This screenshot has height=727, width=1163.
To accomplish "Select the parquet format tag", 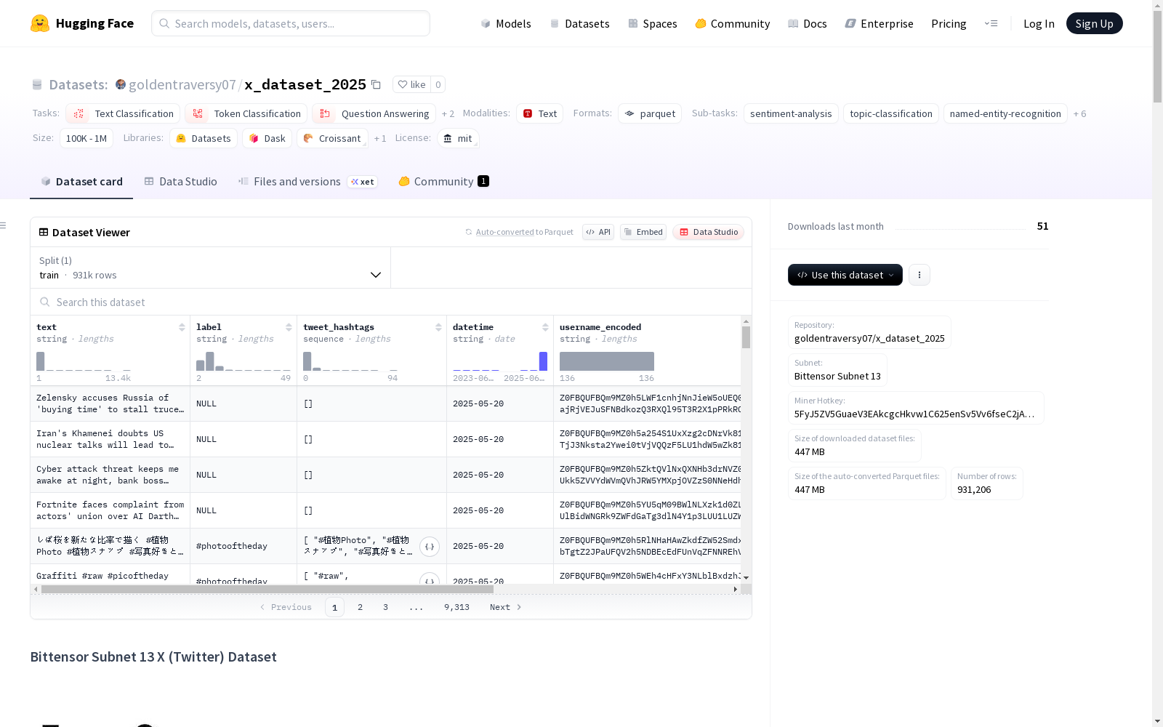I will click(x=650, y=113).
